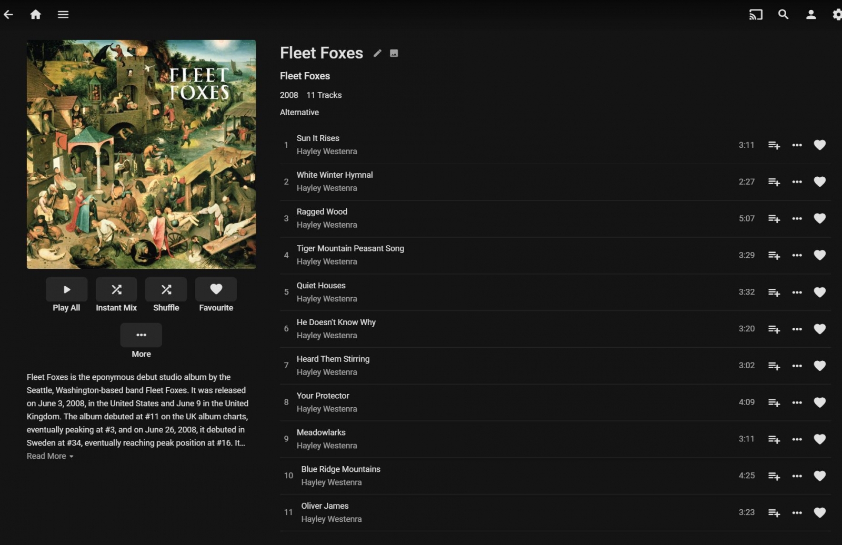Open the user profile menu
The width and height of the screenshot is (842, 545).
(x=811, y=15)
